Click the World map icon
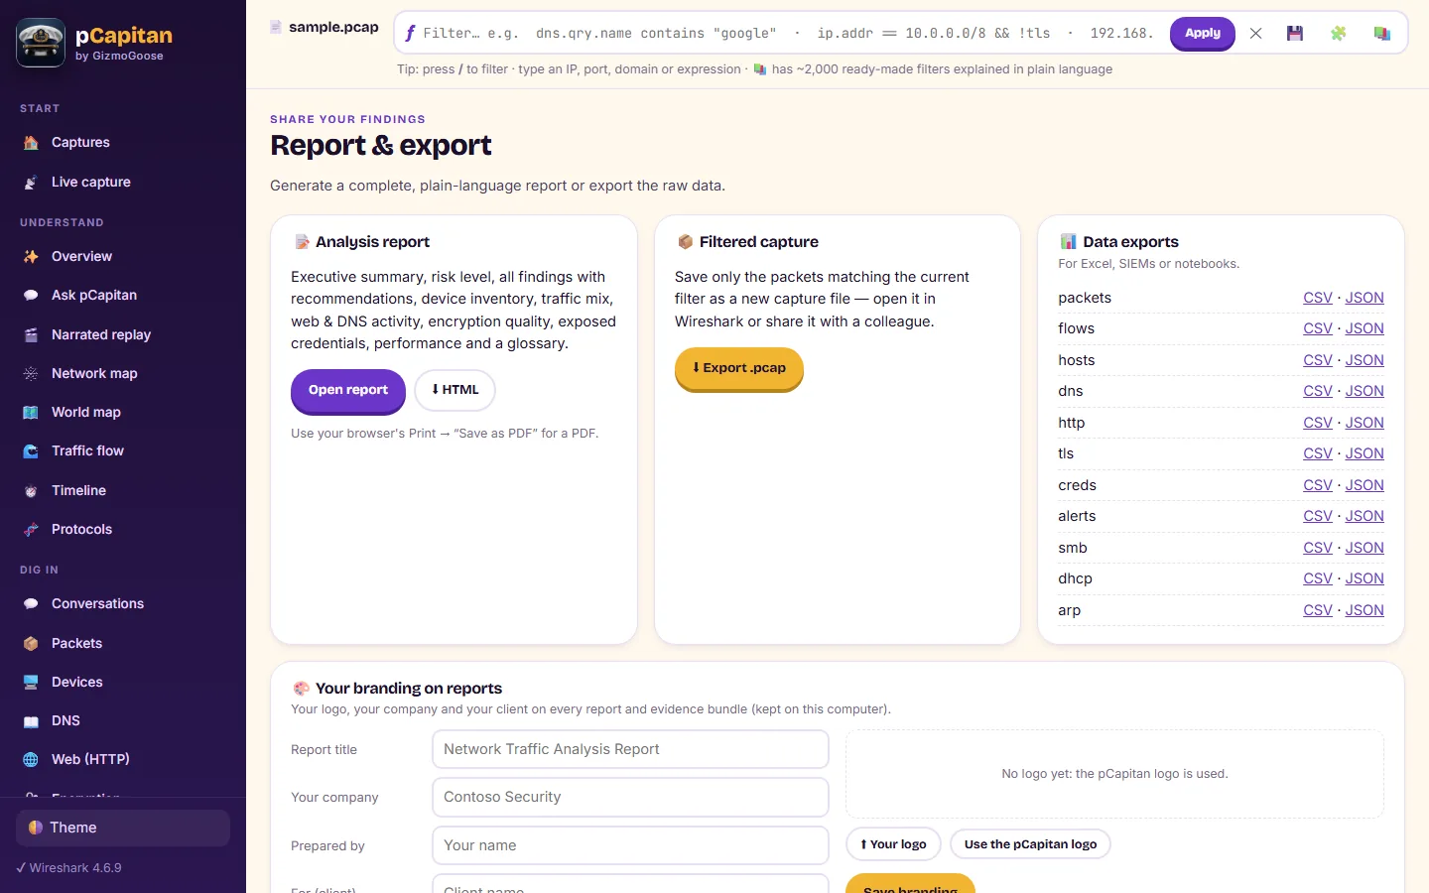Viewport: 1429px width, 893px height. click(x=31, y=413)
